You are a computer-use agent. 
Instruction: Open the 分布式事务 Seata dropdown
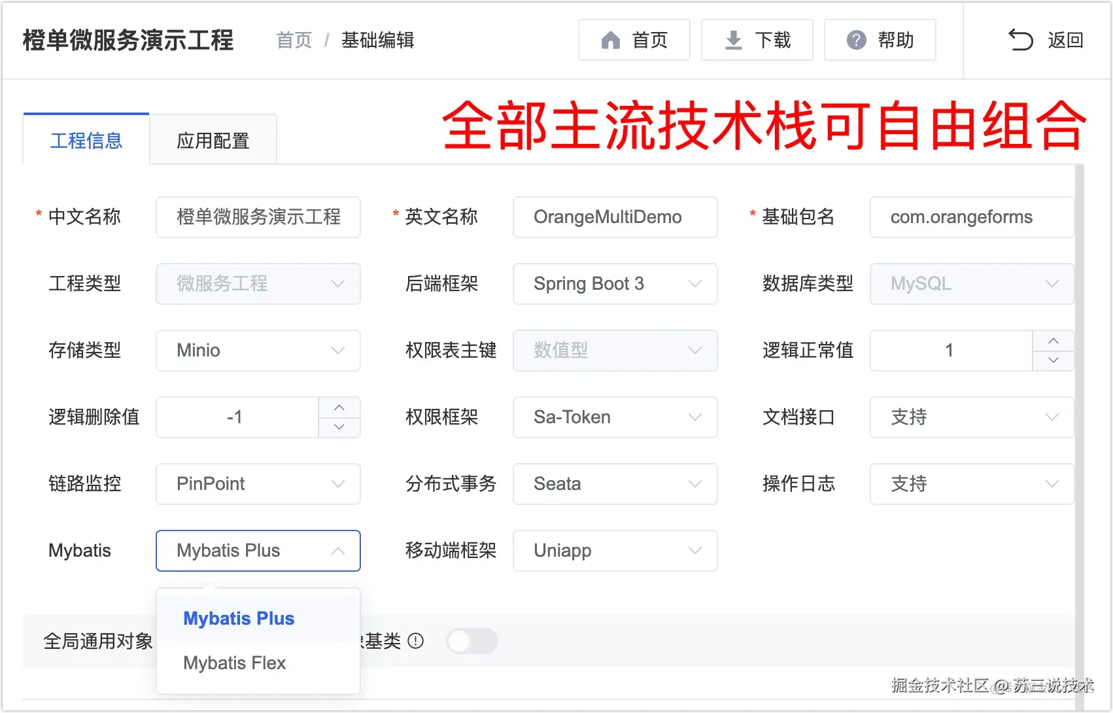615,484
